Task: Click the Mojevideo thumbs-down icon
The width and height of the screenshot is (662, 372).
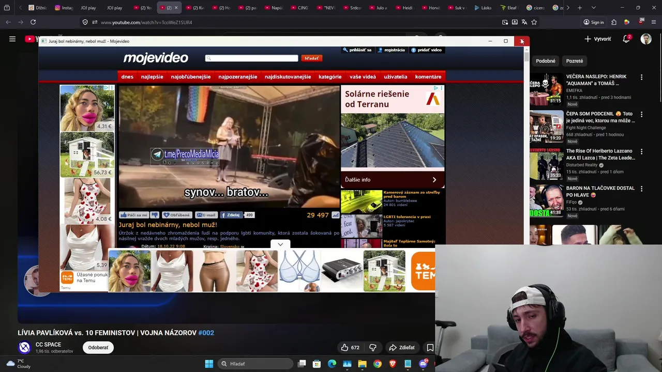Action: [x=155, y=215]
